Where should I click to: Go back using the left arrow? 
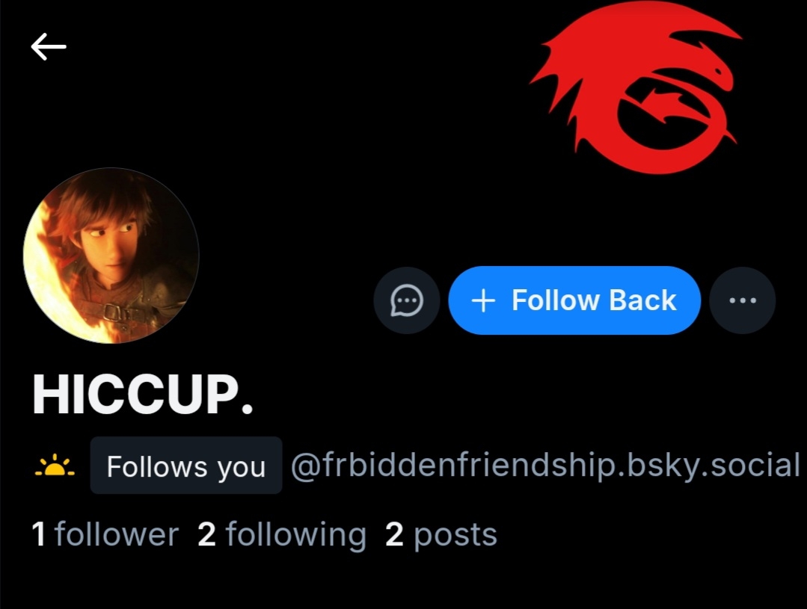(49, 46)
